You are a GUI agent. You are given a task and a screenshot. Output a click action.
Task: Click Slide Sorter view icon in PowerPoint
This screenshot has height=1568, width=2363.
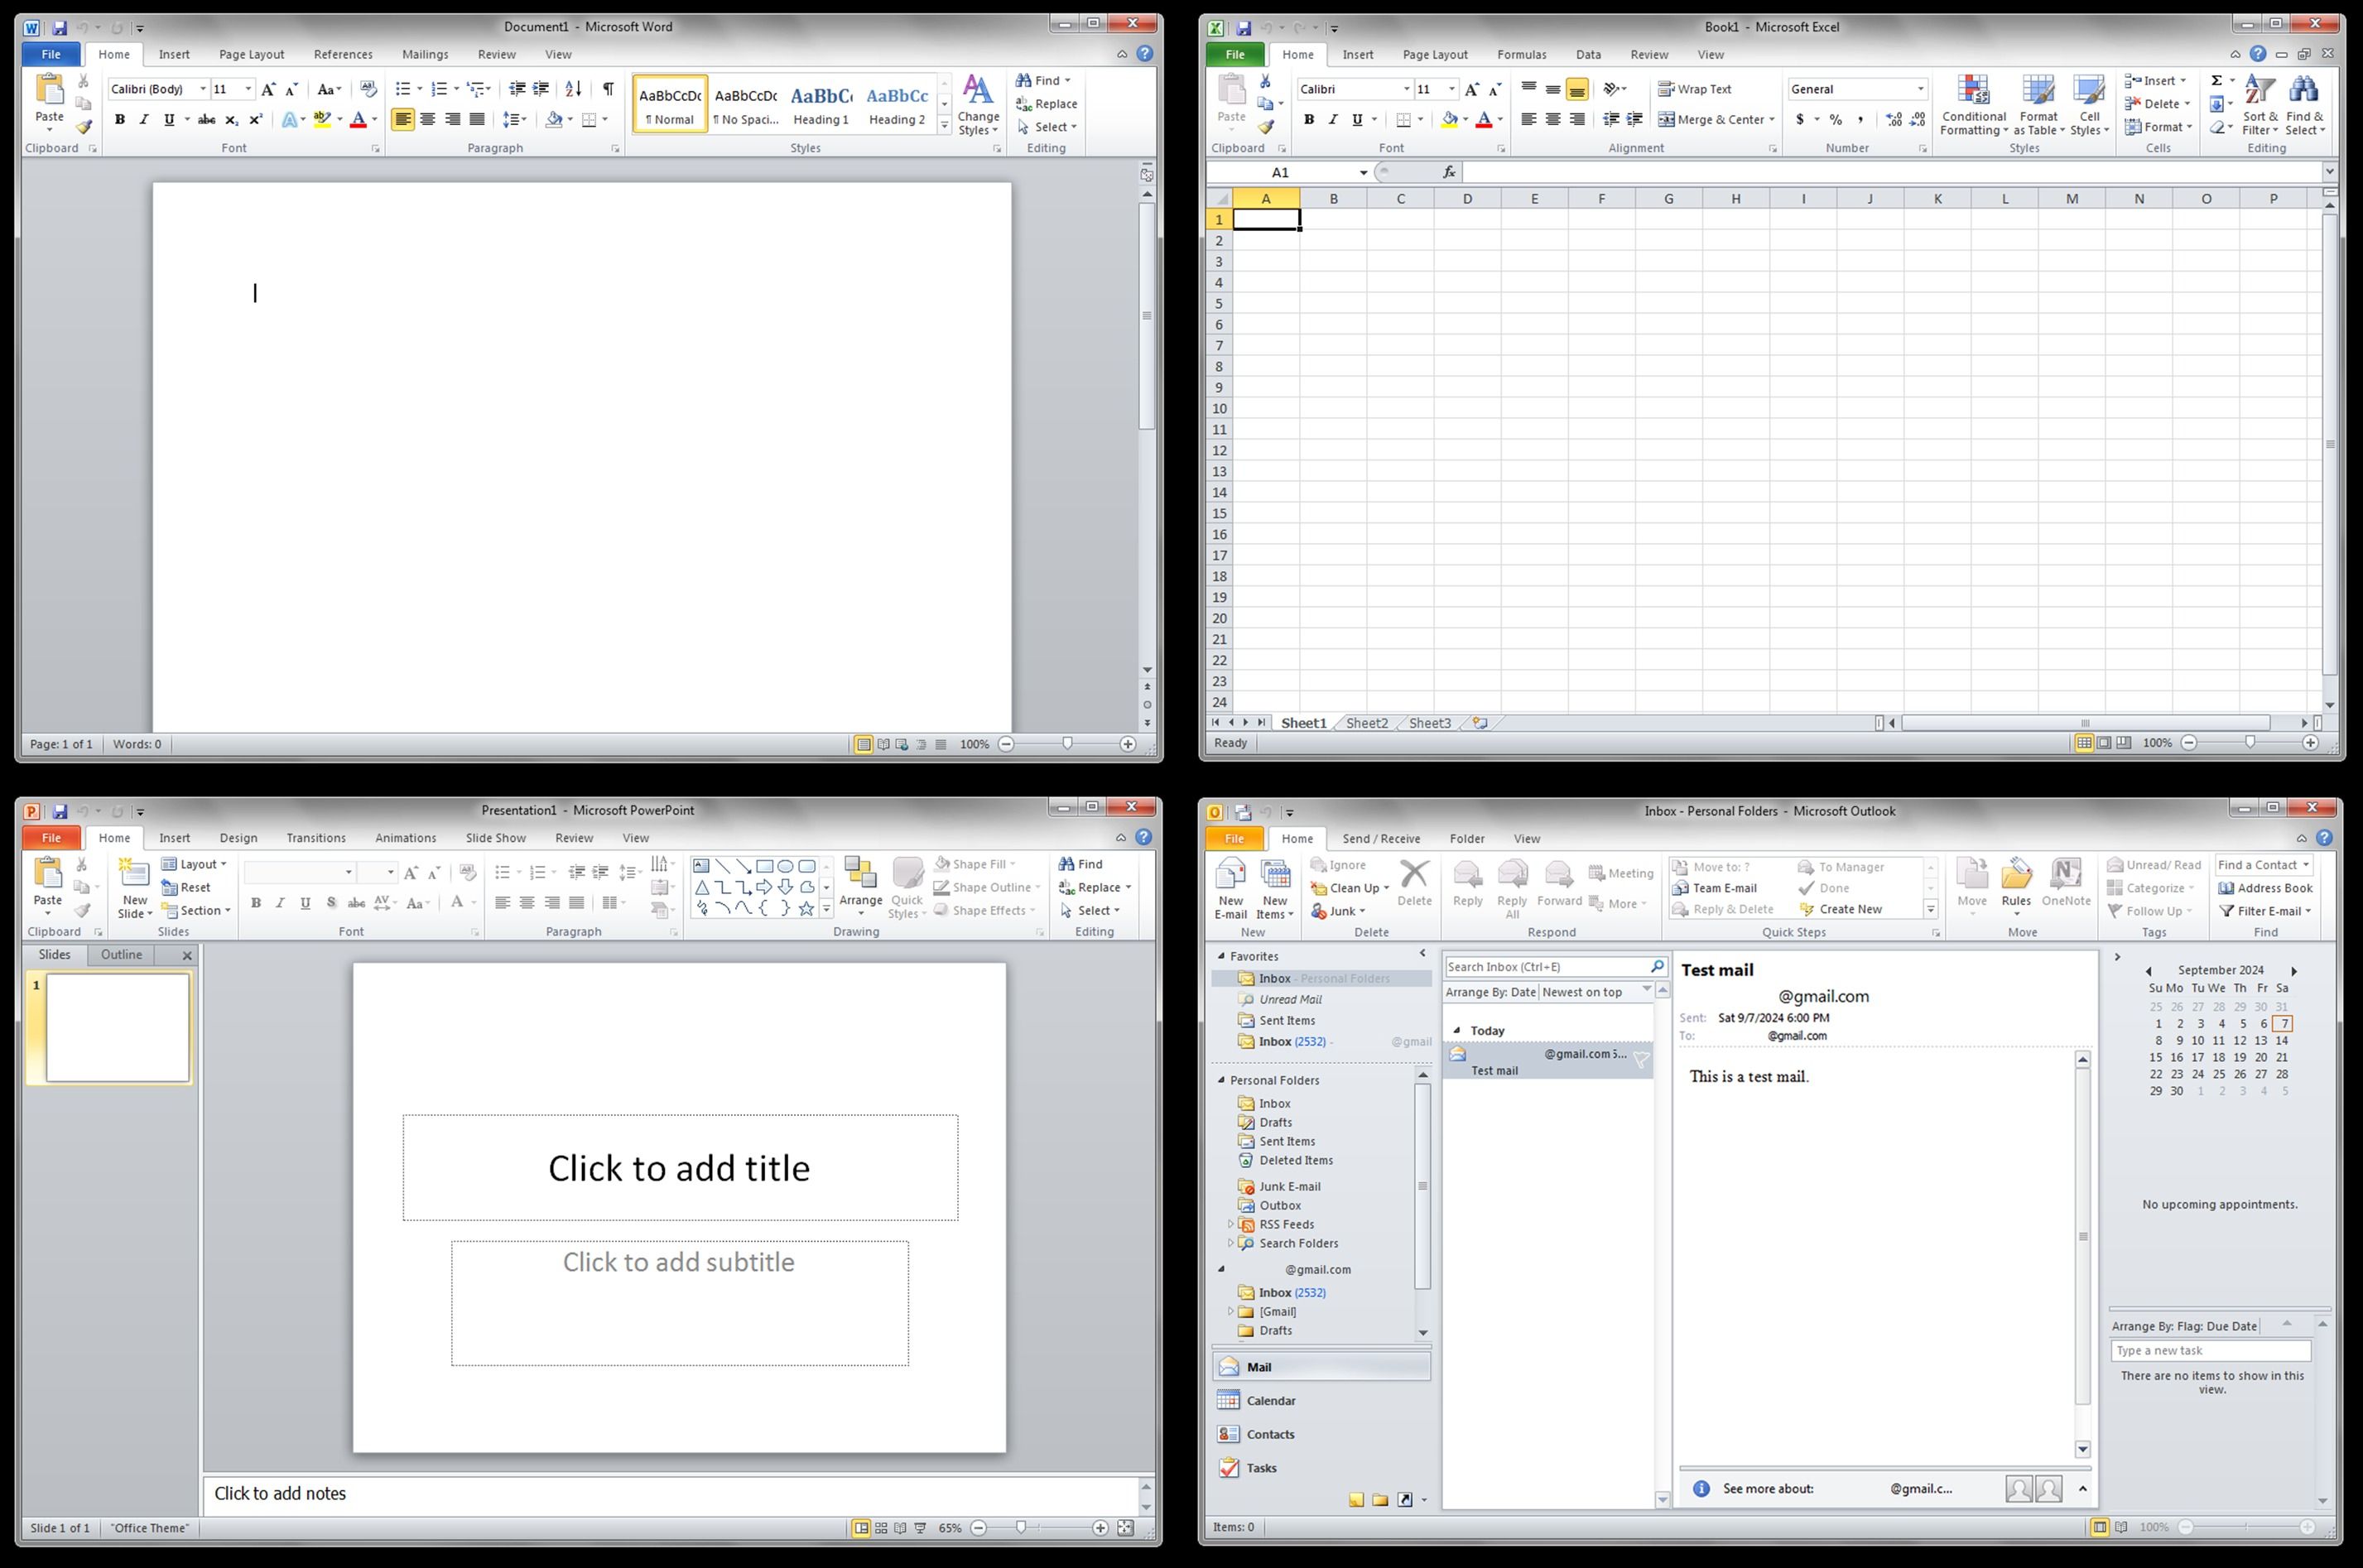pyautogui.click(x=881, y=1528)
